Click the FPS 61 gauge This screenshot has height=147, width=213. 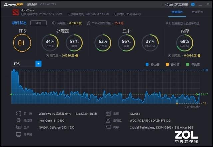click(22, 43)
